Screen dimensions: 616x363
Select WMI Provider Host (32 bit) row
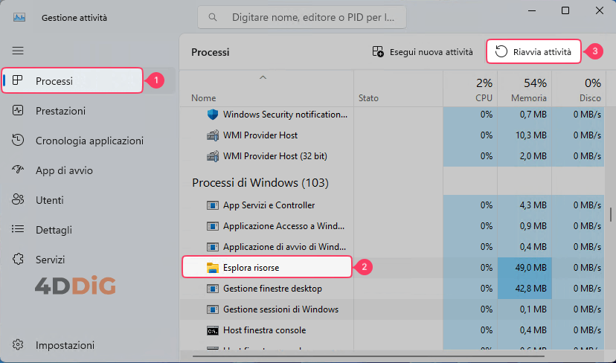pyautogui.click(x=392, y=156)
